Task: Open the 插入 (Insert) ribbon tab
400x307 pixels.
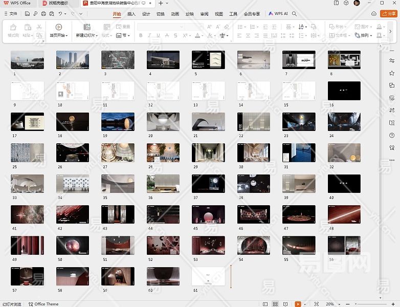Action: click(x=131, y=14)
